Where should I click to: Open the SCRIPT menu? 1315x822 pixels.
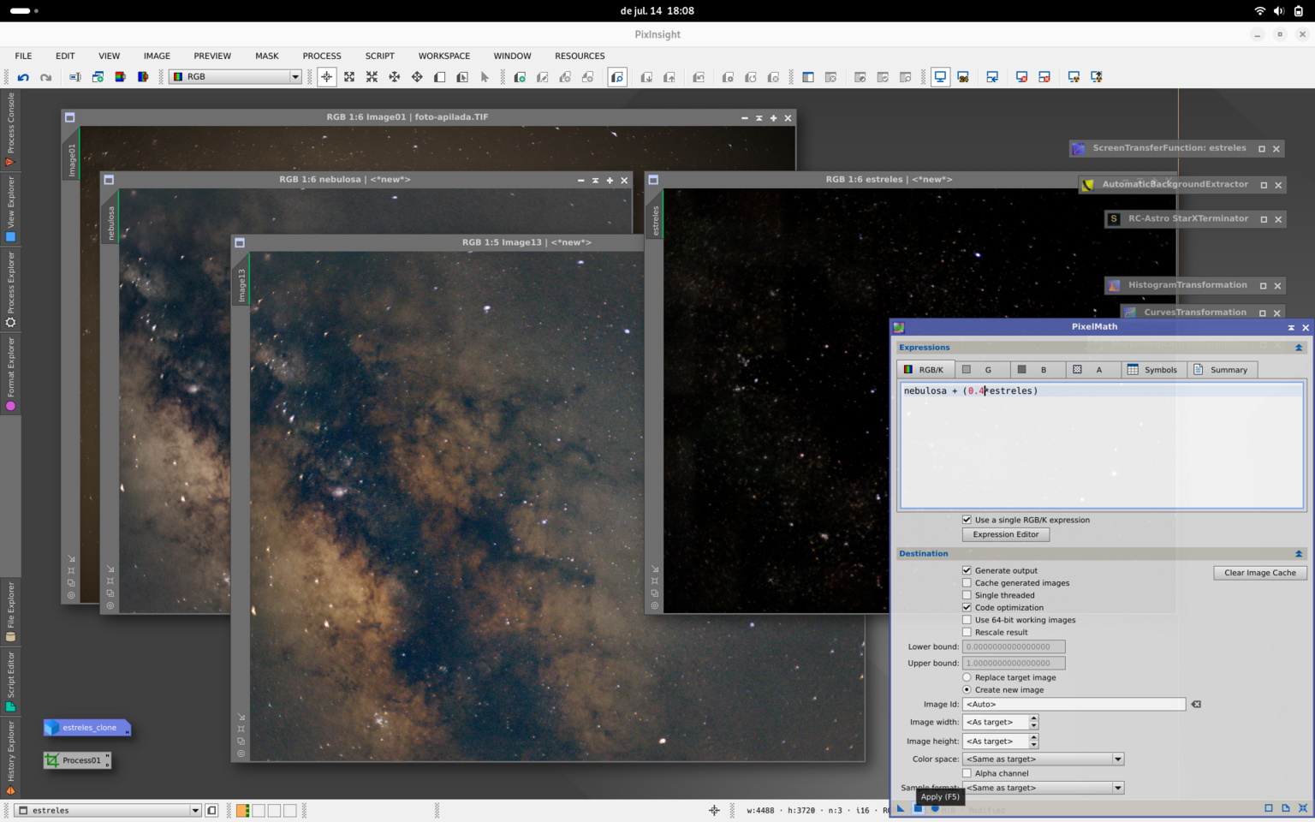click(380, 56)
